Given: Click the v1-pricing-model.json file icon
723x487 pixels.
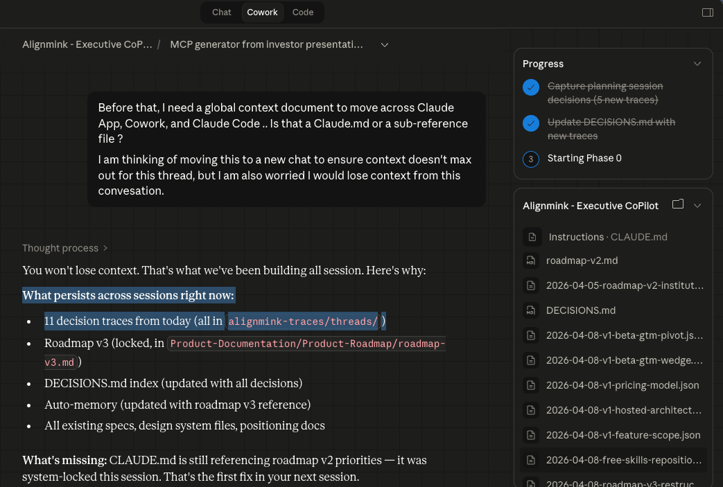Looking at the screenshot, I should click(531, 385).
